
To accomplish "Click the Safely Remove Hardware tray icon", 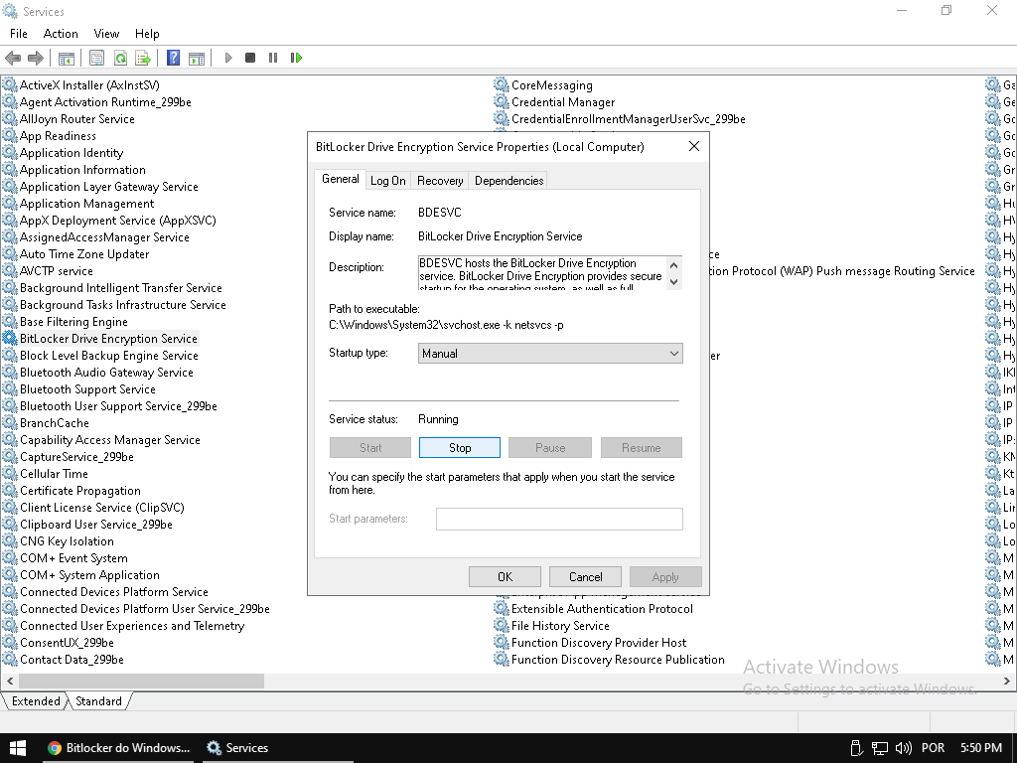I will 856,748.
